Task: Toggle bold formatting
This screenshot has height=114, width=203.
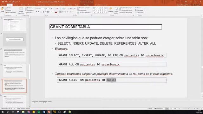Action: click(x=36, y=12)
